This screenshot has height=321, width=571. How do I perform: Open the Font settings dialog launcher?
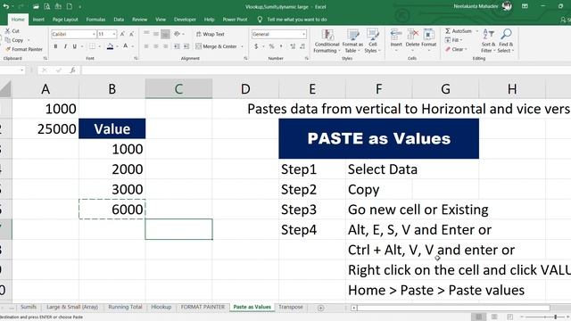(136, 58)
